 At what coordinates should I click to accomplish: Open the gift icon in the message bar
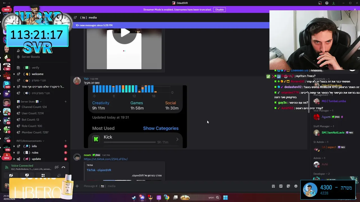coord(273,186)
